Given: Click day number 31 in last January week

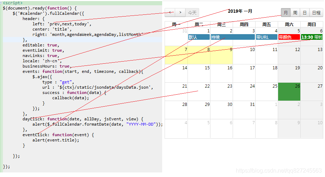Looking at the screenshot, I should [252, 105].
